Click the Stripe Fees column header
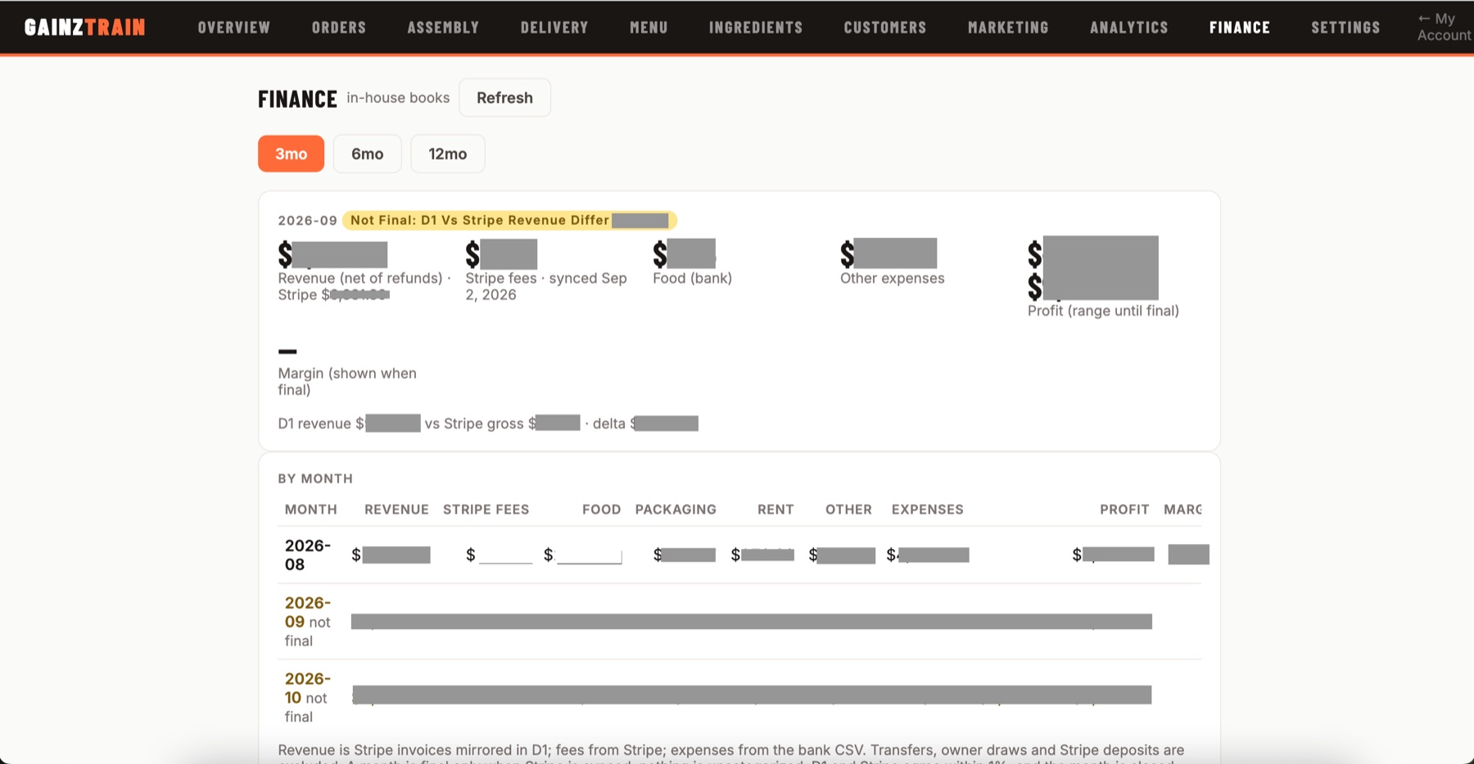Viewport: 1474px width, 764px height. pyautogui.click(x=486, y=509)
